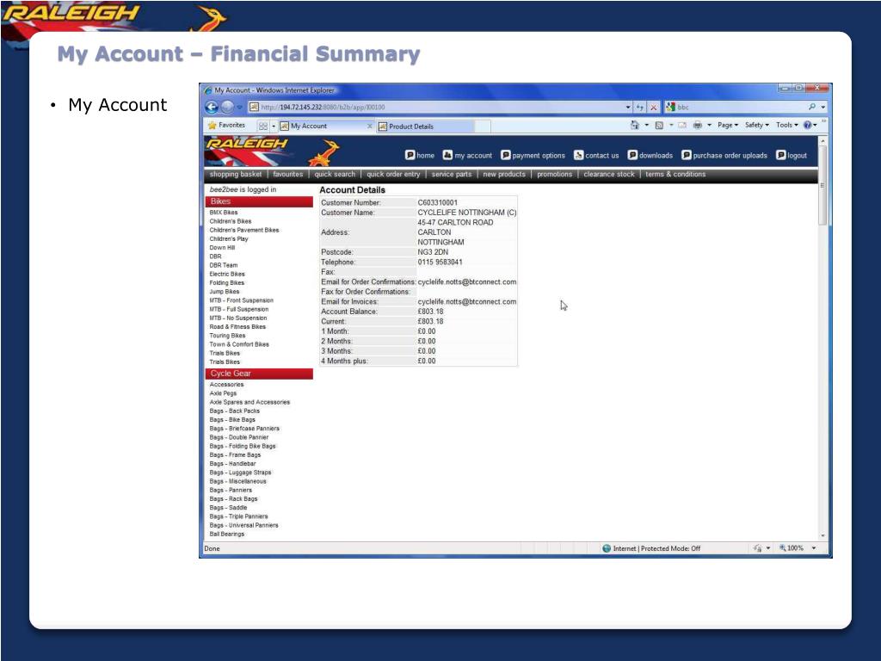Select Axle Pegs category
Image resolution: width=881 pixels, height=661 pixels.
(x=223, y=393)
